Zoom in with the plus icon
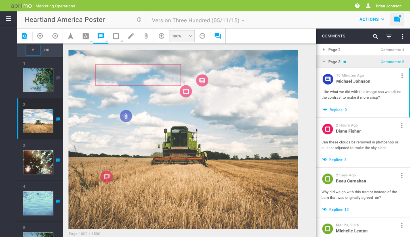The width and height of the screenshot is (410, 237). click(x=161, y=36)
